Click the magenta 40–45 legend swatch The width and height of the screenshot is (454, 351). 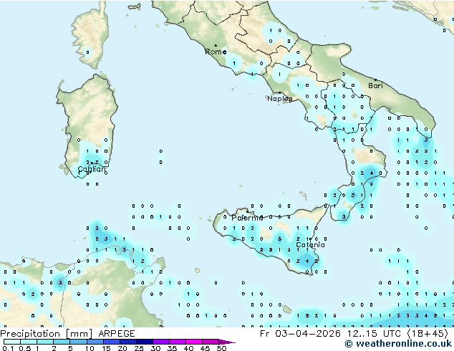point(194,342)
